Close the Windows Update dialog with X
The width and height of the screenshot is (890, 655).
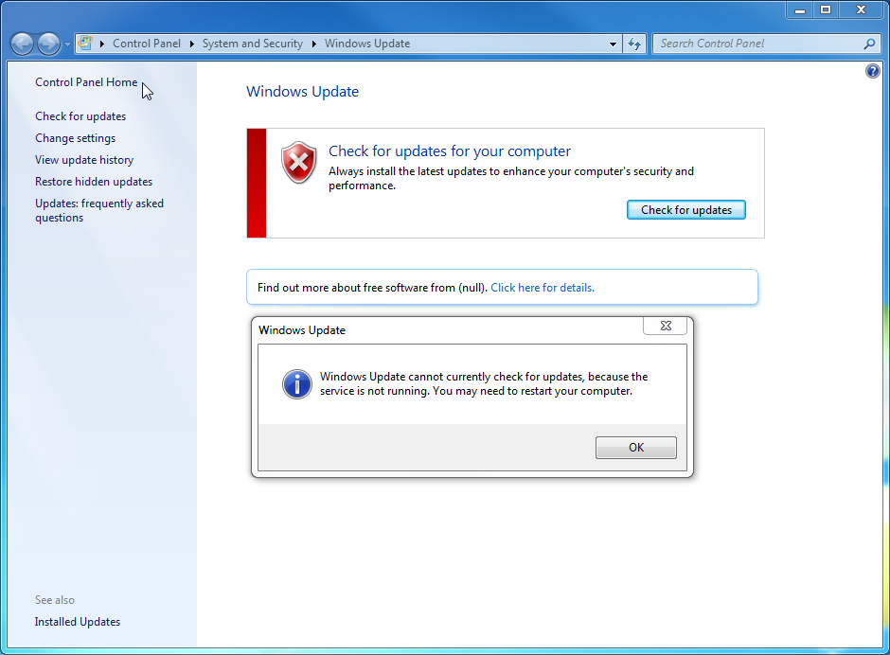(666, 326)
